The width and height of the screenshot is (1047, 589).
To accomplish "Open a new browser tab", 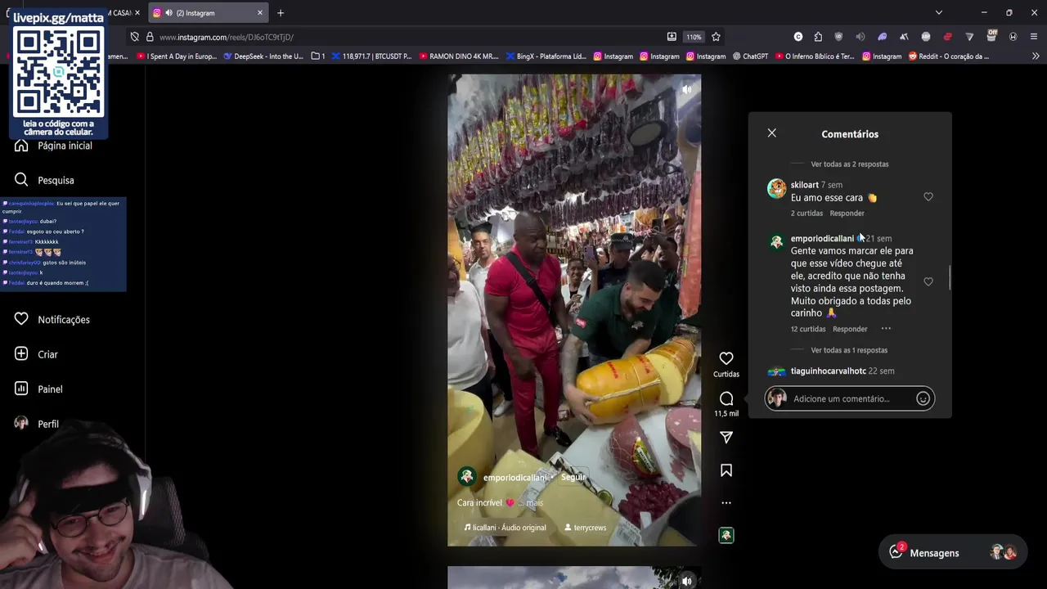I will tap(281, 13).
